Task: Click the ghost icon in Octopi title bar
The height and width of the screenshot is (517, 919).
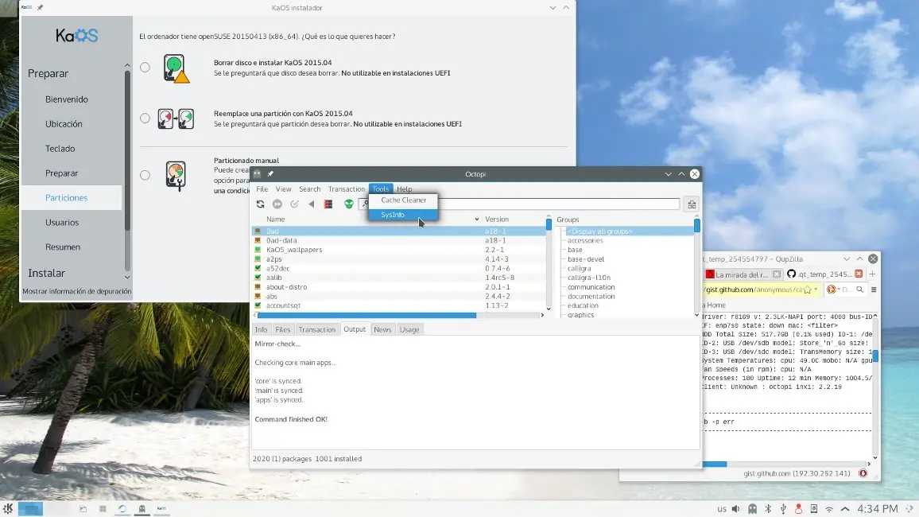Action: (258, 173)
